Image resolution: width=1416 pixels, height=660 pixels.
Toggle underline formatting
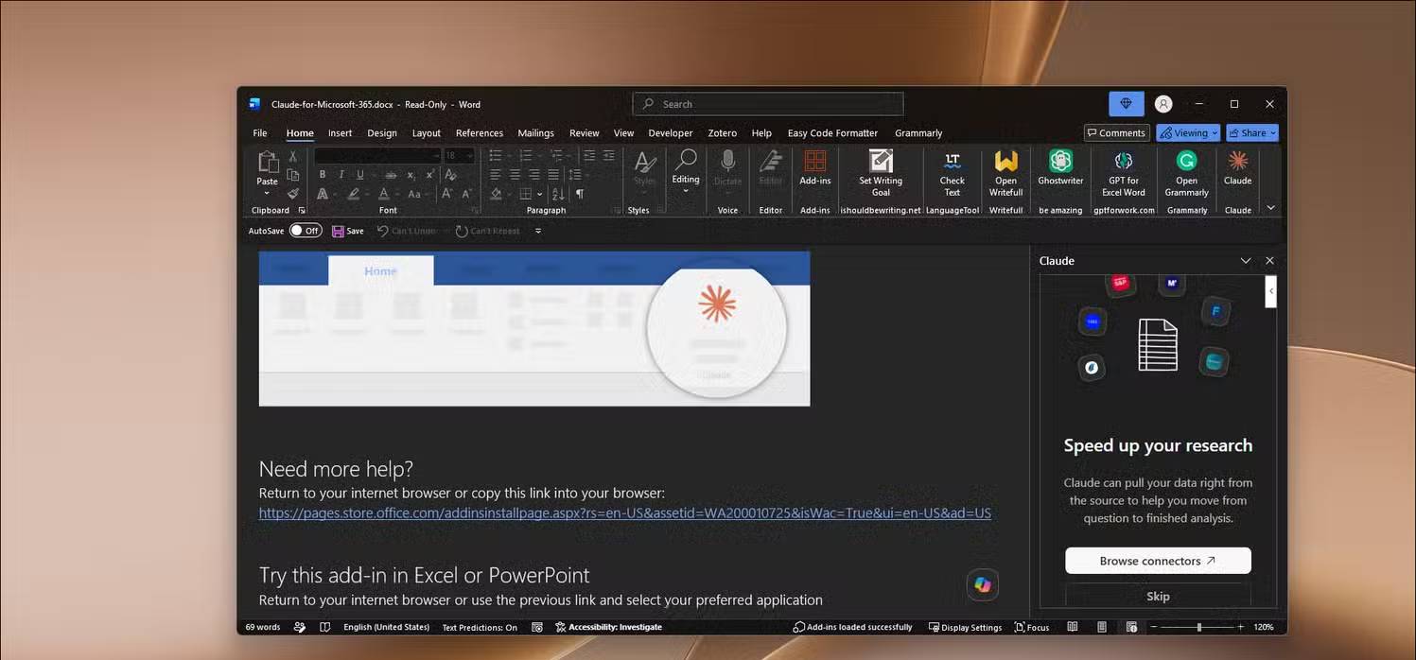click(358, 175)
